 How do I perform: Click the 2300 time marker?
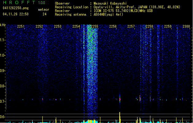pyautogui.click(x=186, y=26)
